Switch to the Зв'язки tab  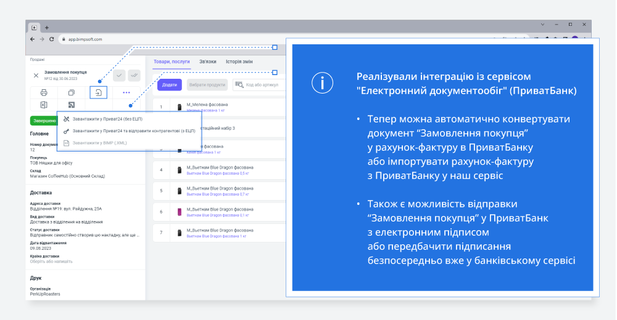(x=207, y=62)
